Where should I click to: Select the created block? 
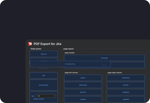click(x=83, y=99)
